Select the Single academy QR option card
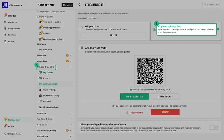The width and height of the screenshot is (224, 140). click(x=186, y=31)
